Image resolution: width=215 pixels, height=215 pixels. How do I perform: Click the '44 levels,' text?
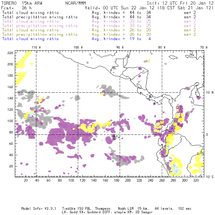[164, 209]
